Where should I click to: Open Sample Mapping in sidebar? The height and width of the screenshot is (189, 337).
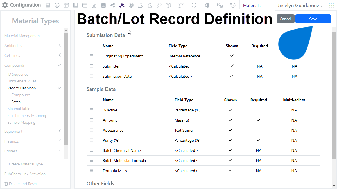point(21,123)
